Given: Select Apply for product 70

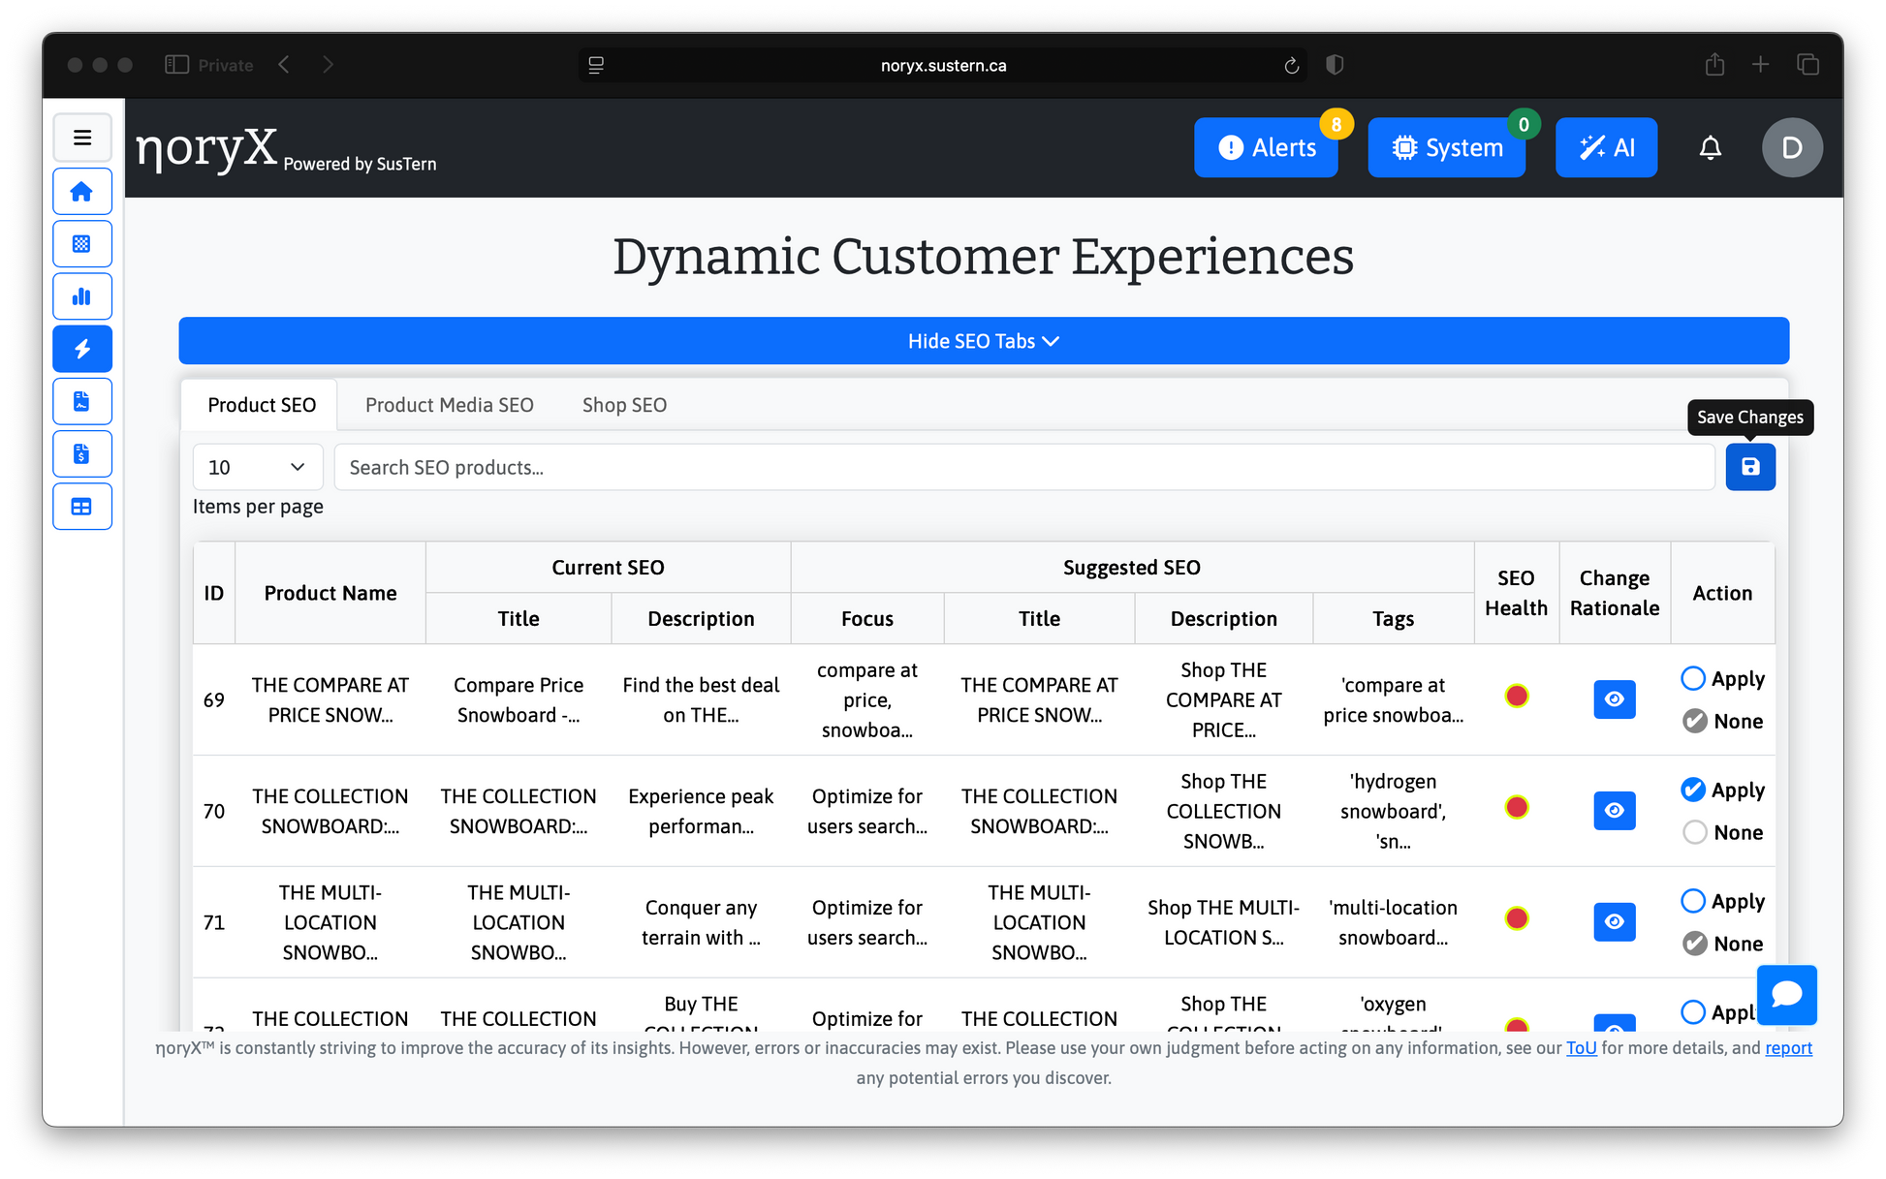Looking at the screenshot, I should coord(1693,790).
